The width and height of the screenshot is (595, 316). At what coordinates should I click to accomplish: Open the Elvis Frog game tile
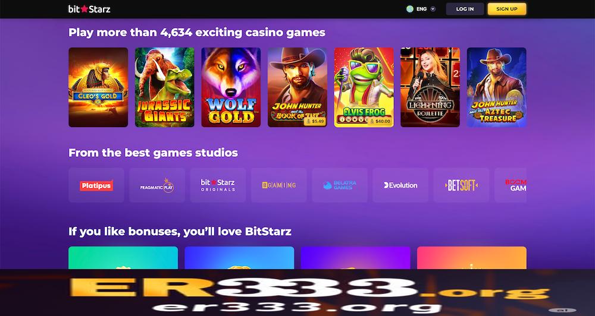point(364,87)
